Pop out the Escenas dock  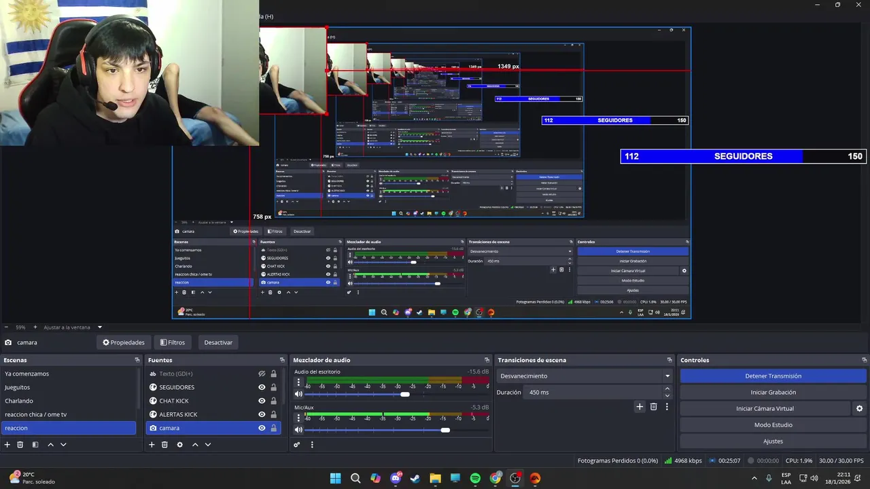click(137, 360)
